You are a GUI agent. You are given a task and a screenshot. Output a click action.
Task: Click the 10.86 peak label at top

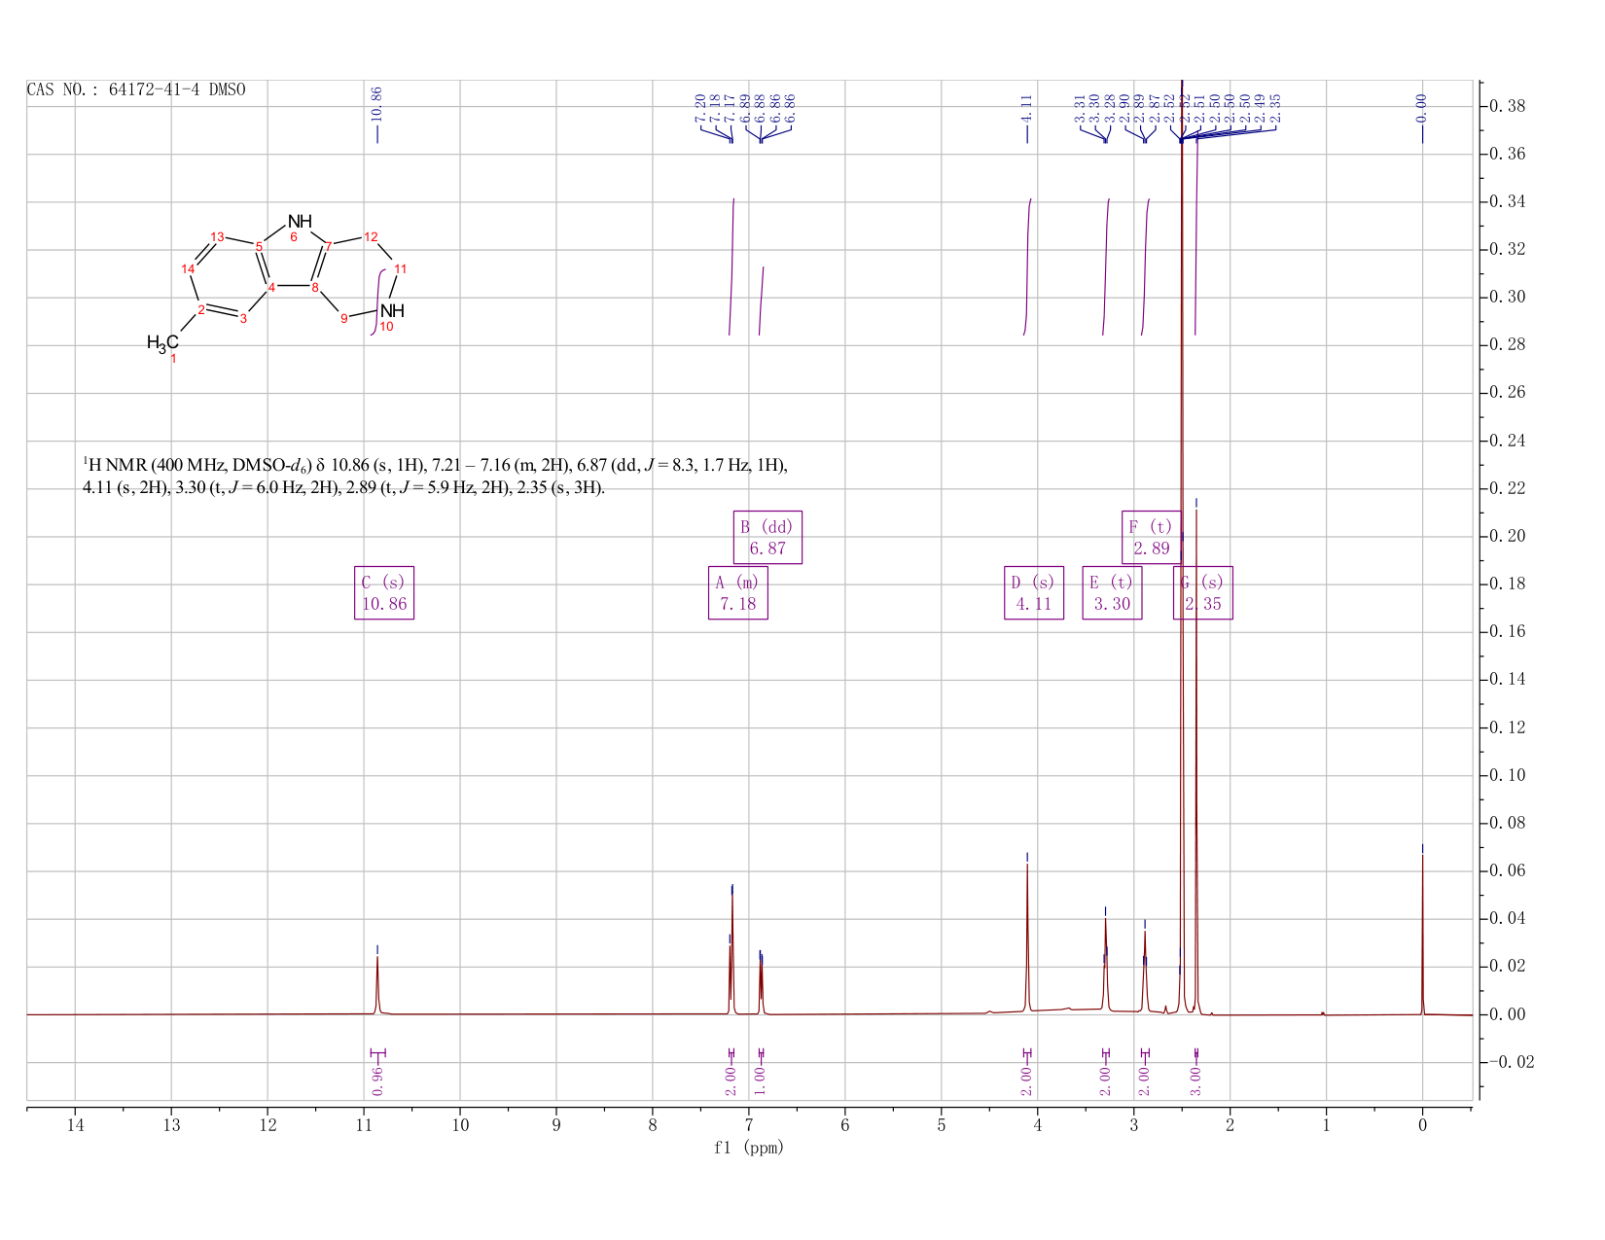tap(377, 102)
